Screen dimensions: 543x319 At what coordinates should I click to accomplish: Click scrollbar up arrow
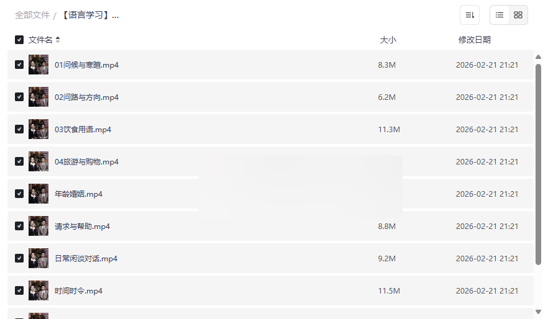tap(538, 56)
